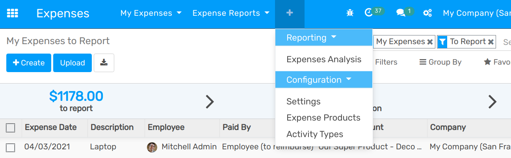
Task: Select Expenses Analysis menu item
Action: (x=324, y=59)
